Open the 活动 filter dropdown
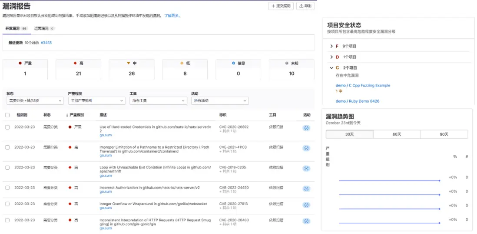Image resolution: width=477 pixels, height=234 pixels. coord(220,100)
